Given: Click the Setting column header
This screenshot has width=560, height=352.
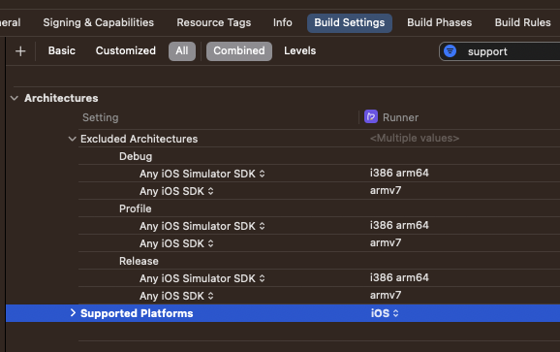Looking at the screenshot, I should (x=101, y=117).
